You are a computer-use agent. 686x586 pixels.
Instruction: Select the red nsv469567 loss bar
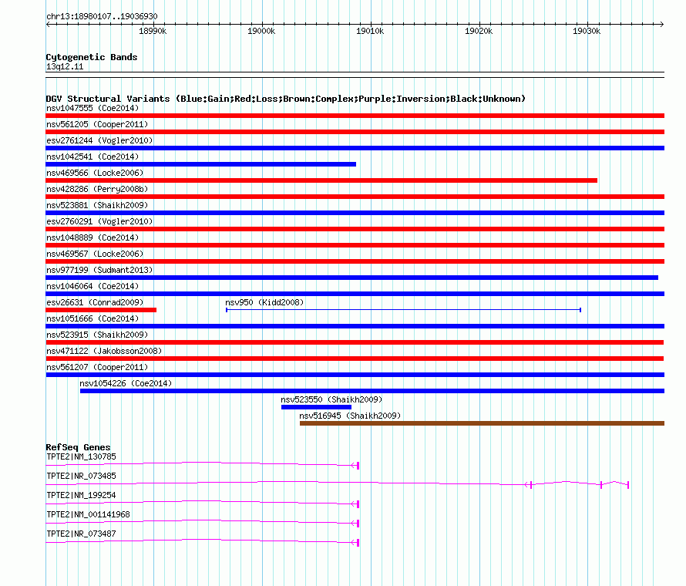[x=355, y=261]
